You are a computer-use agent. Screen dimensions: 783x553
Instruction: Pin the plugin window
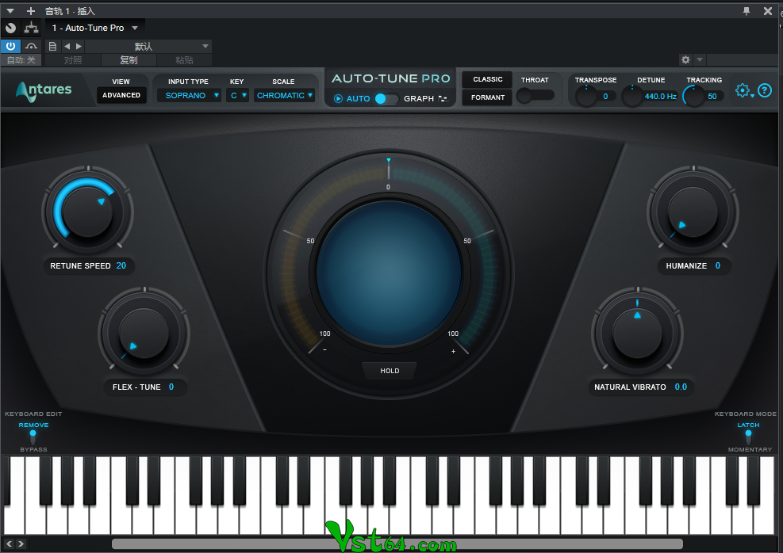(x=747, y=11)
